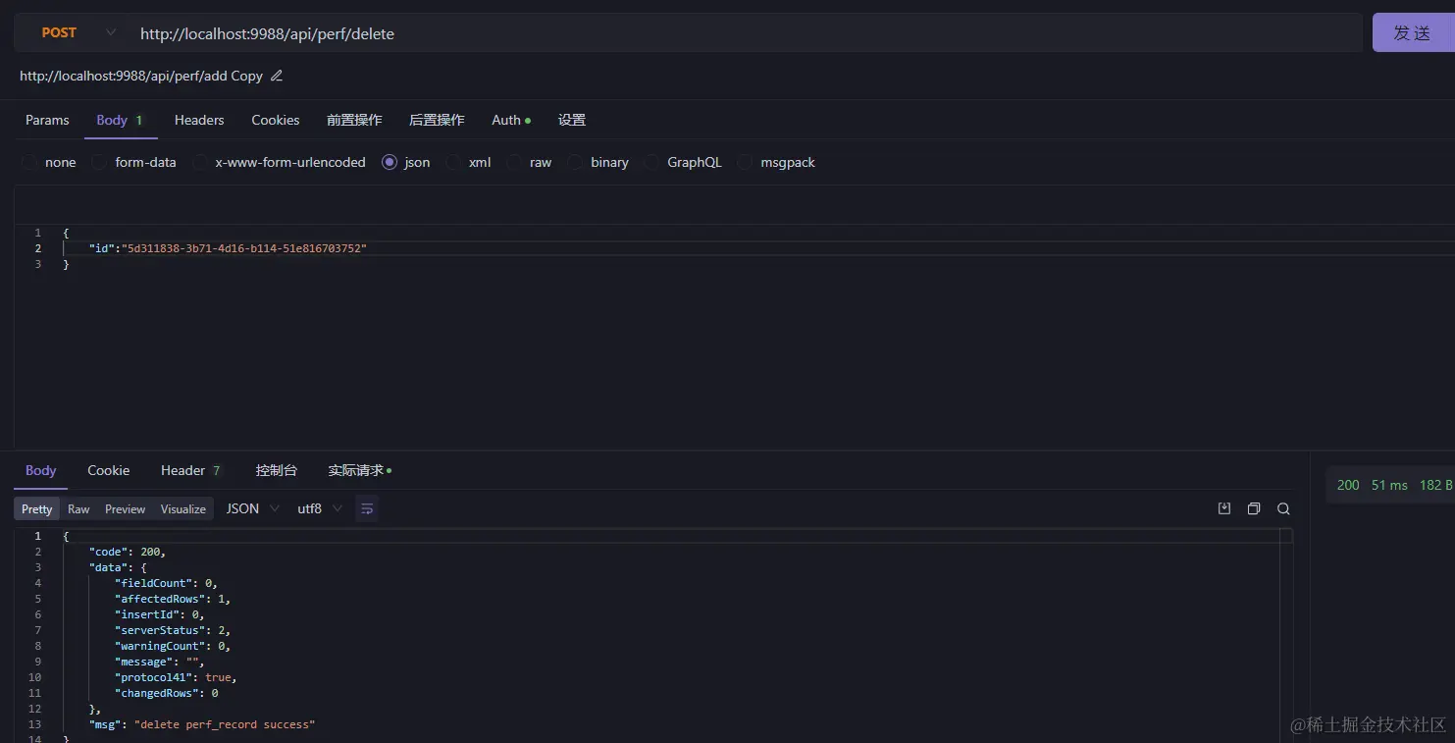Select Pretty response view
The height and width of the screenshot is (743, 1455).
tap(36, 508)
